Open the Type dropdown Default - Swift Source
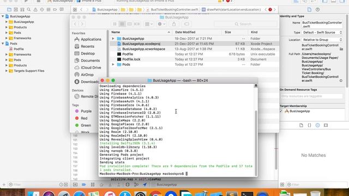Image resolution: width=349 pixels, height=196 pixels. point(322,33)
